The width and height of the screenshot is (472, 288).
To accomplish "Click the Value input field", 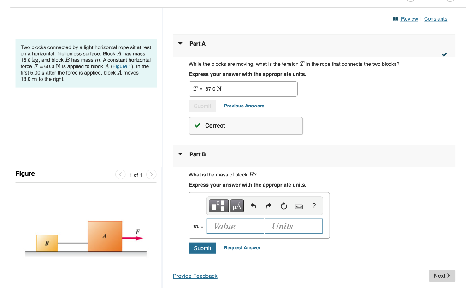I will click(x=235, y=226).
